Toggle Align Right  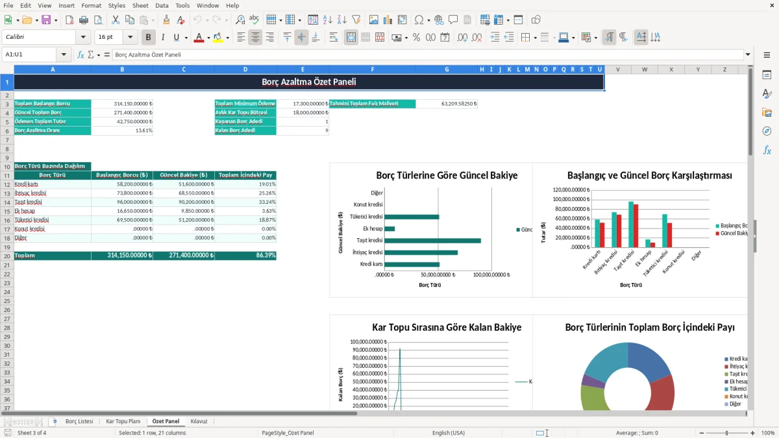coord(269,38)
